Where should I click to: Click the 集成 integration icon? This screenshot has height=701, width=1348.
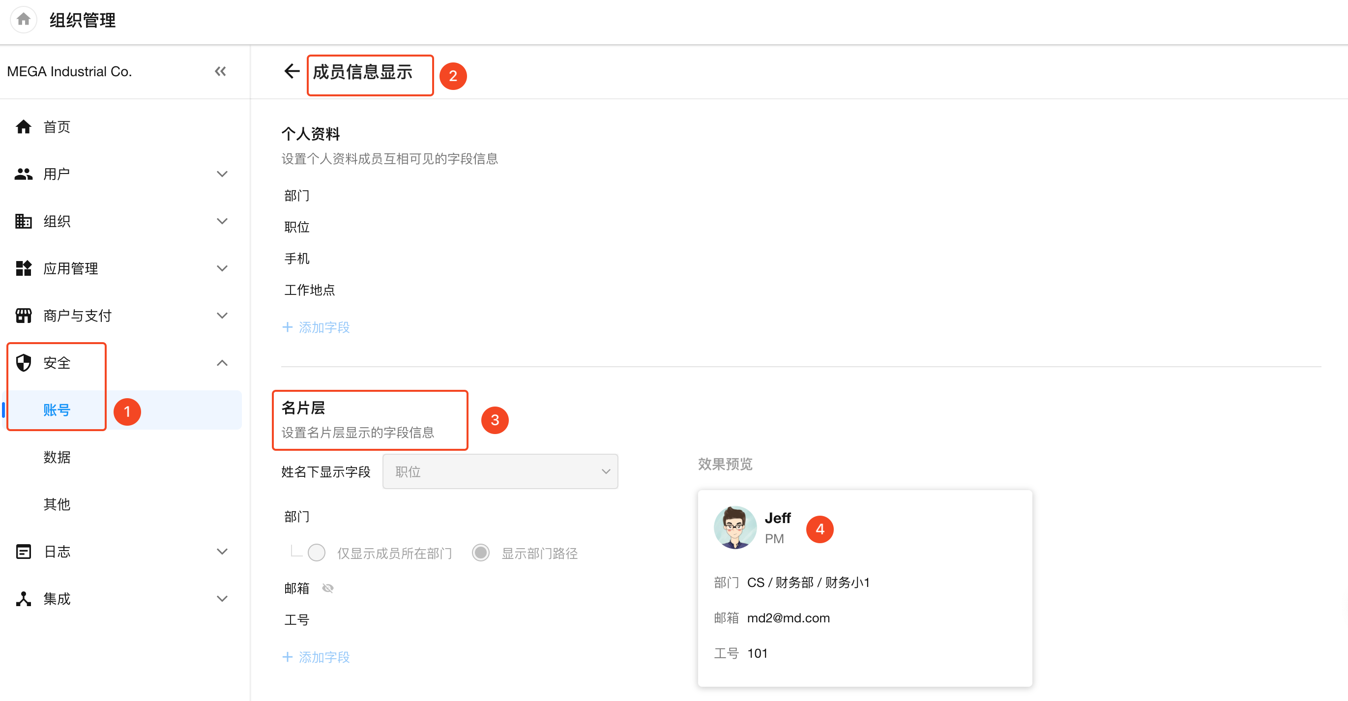tap(24, 598)
